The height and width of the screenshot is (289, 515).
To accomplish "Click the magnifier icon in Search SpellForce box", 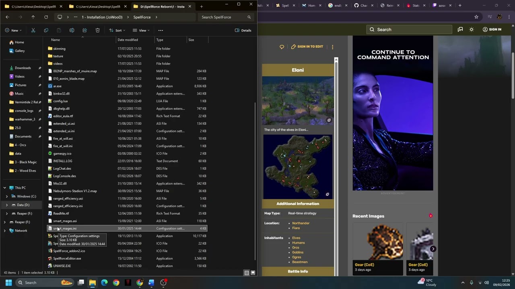I will (249, 17).
